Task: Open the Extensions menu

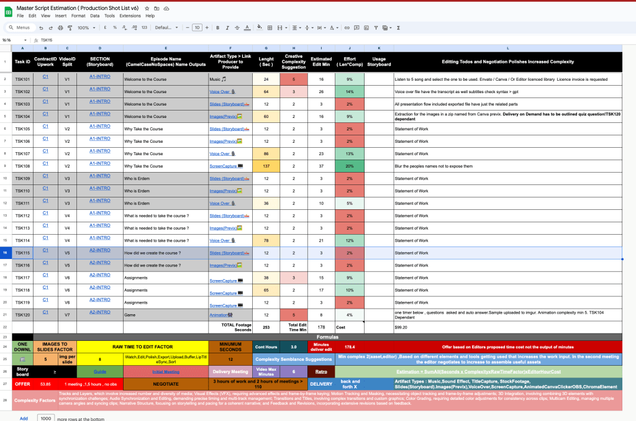Action: coord(130,16)
